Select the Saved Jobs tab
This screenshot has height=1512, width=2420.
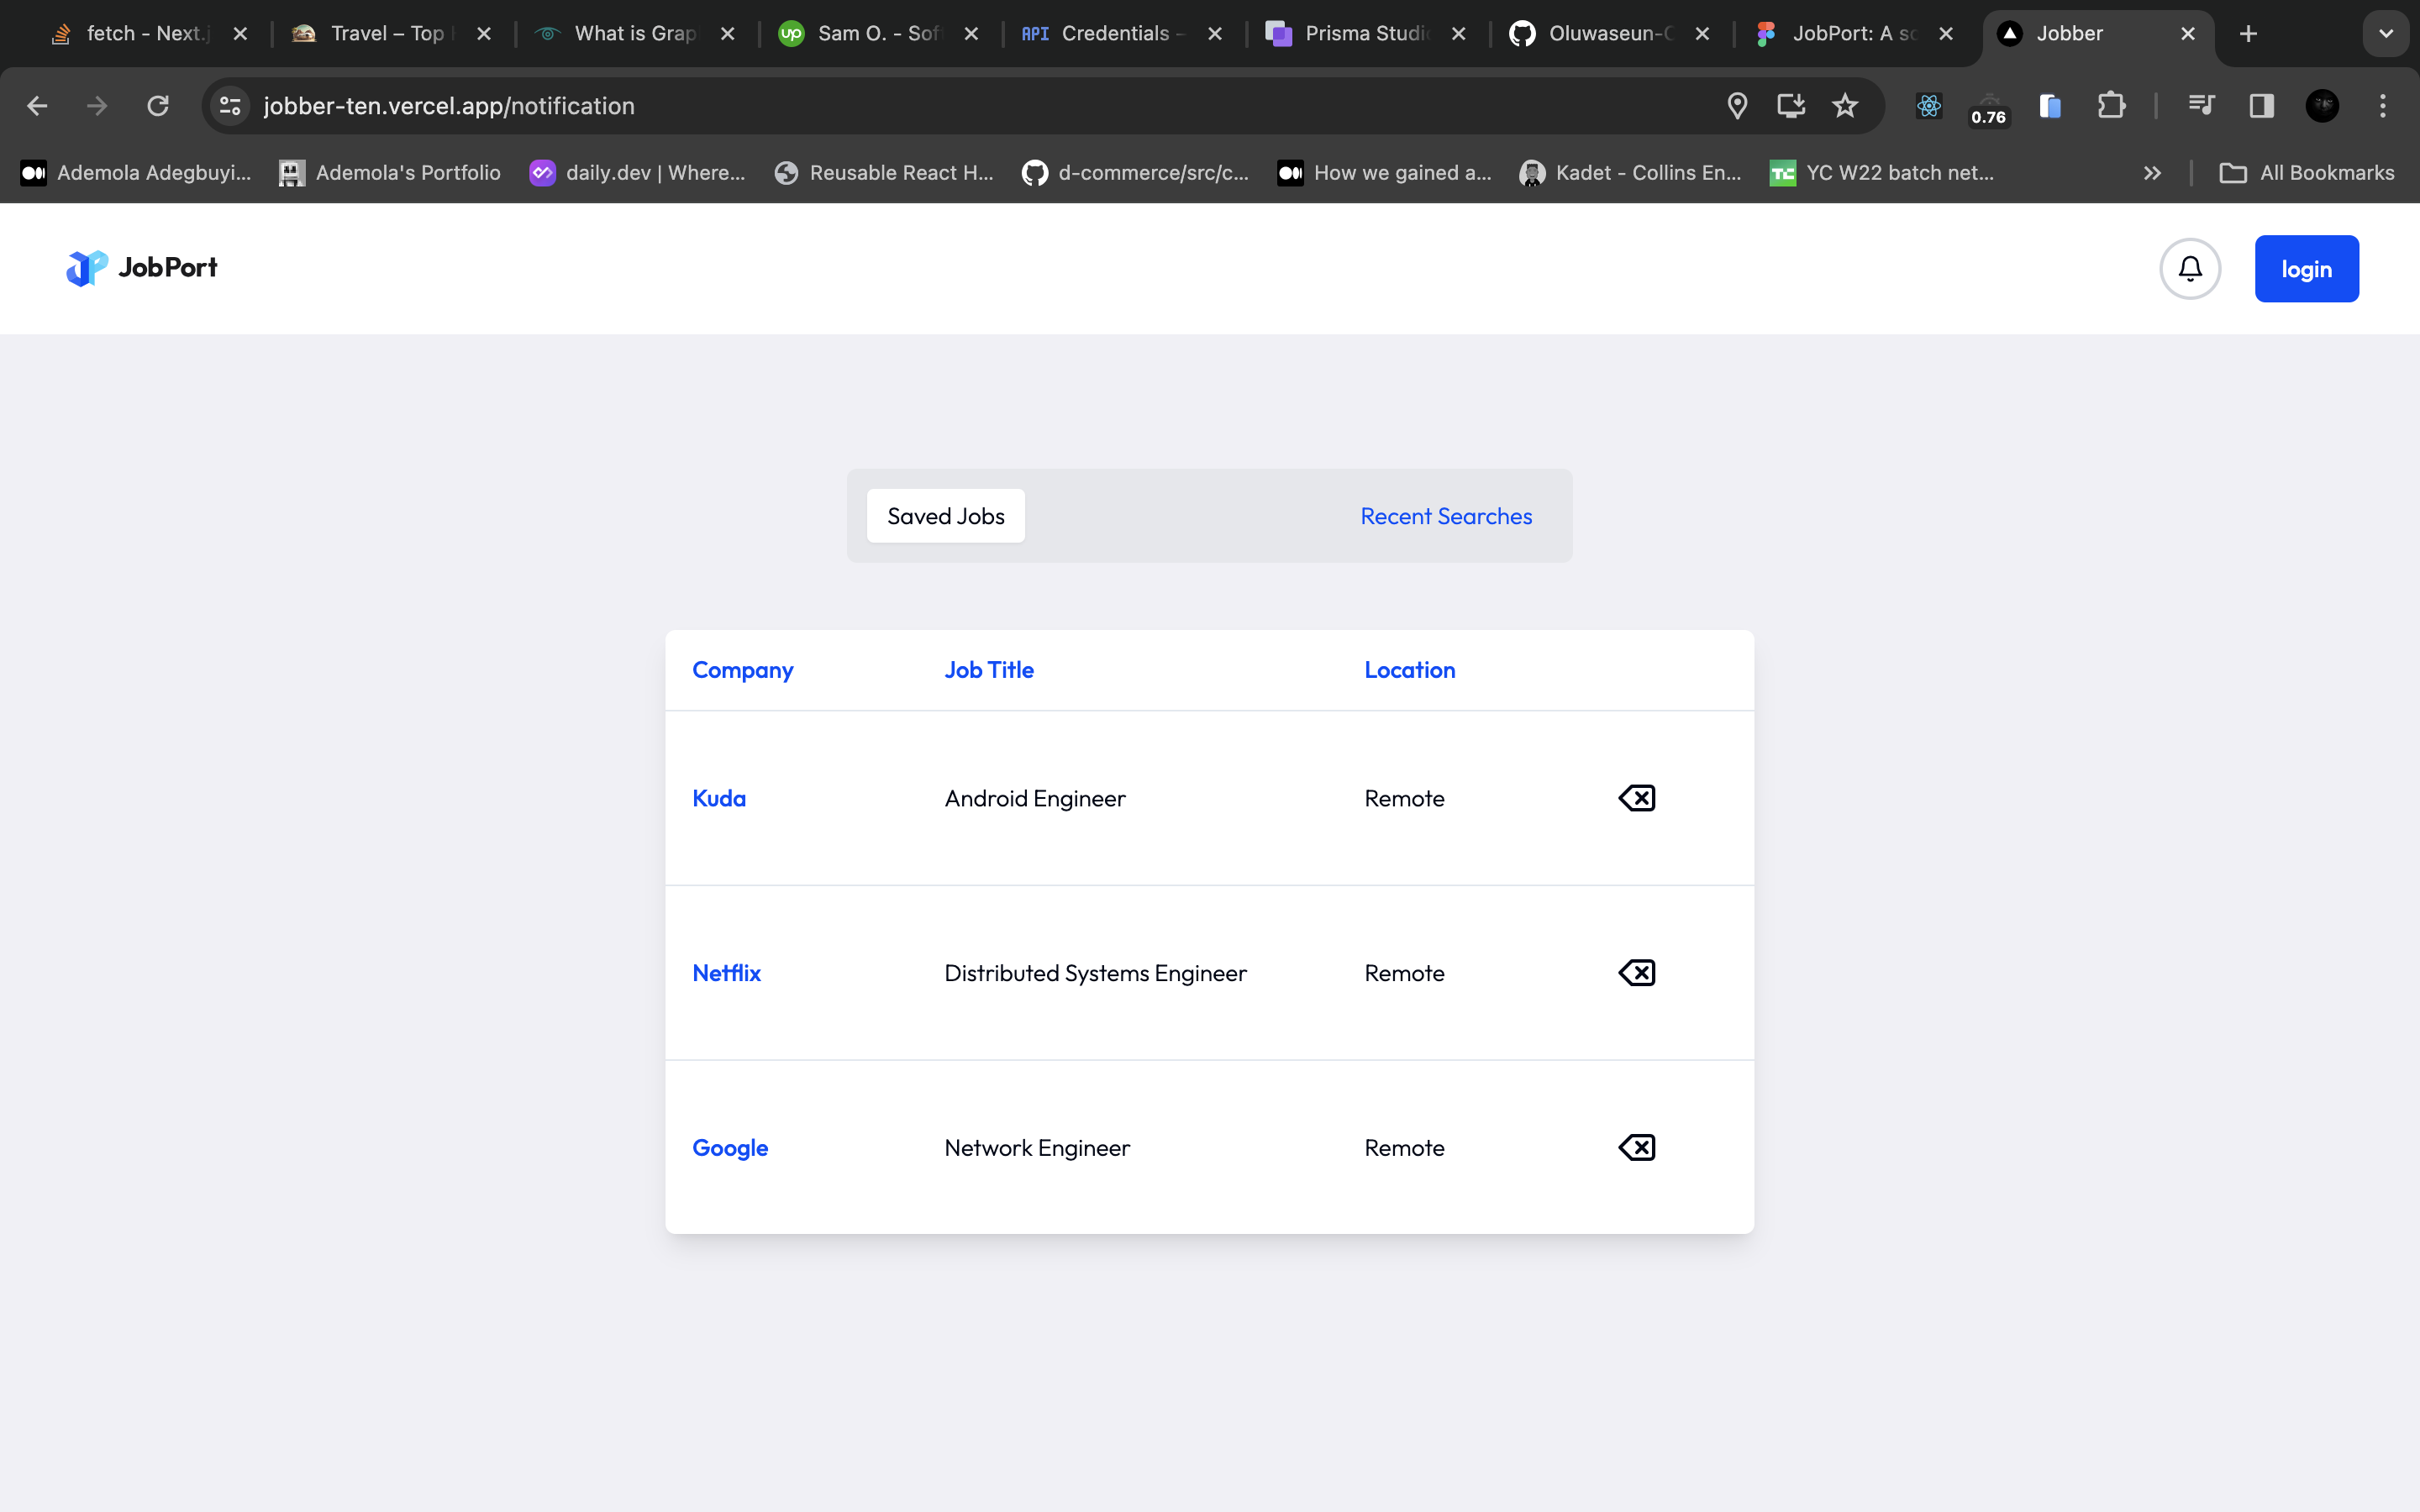click(x=945, y=516)
